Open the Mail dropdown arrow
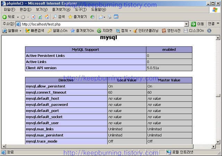This screenshot has width=222, height=156. [104, 17]
